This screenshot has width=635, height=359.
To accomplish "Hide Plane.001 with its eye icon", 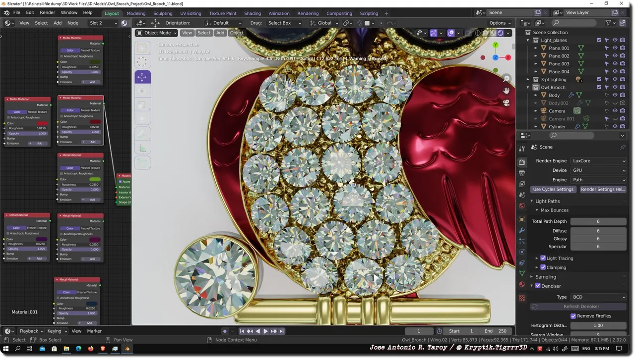I will (x=615, y=48).
